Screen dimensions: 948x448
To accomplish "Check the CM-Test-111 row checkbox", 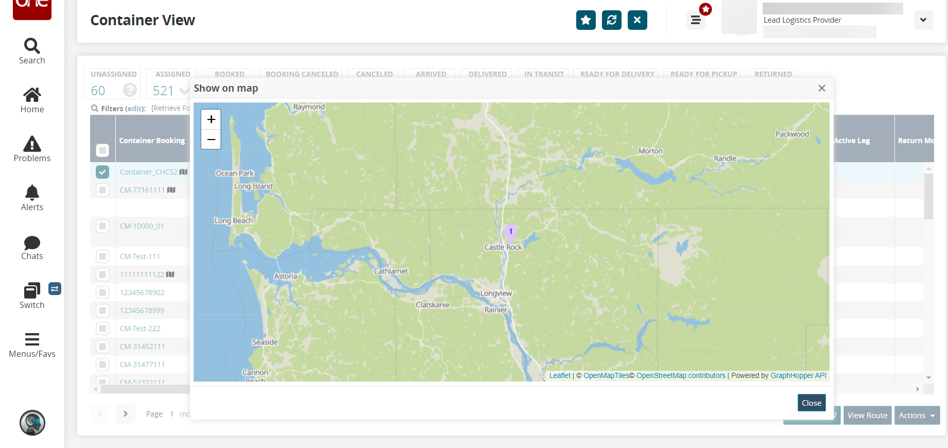I will [102, 256].
